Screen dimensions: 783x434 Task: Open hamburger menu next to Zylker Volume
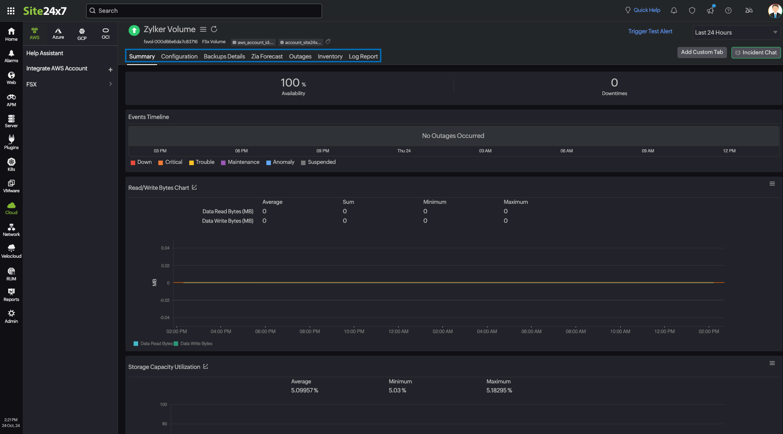[x=203, y=29]
